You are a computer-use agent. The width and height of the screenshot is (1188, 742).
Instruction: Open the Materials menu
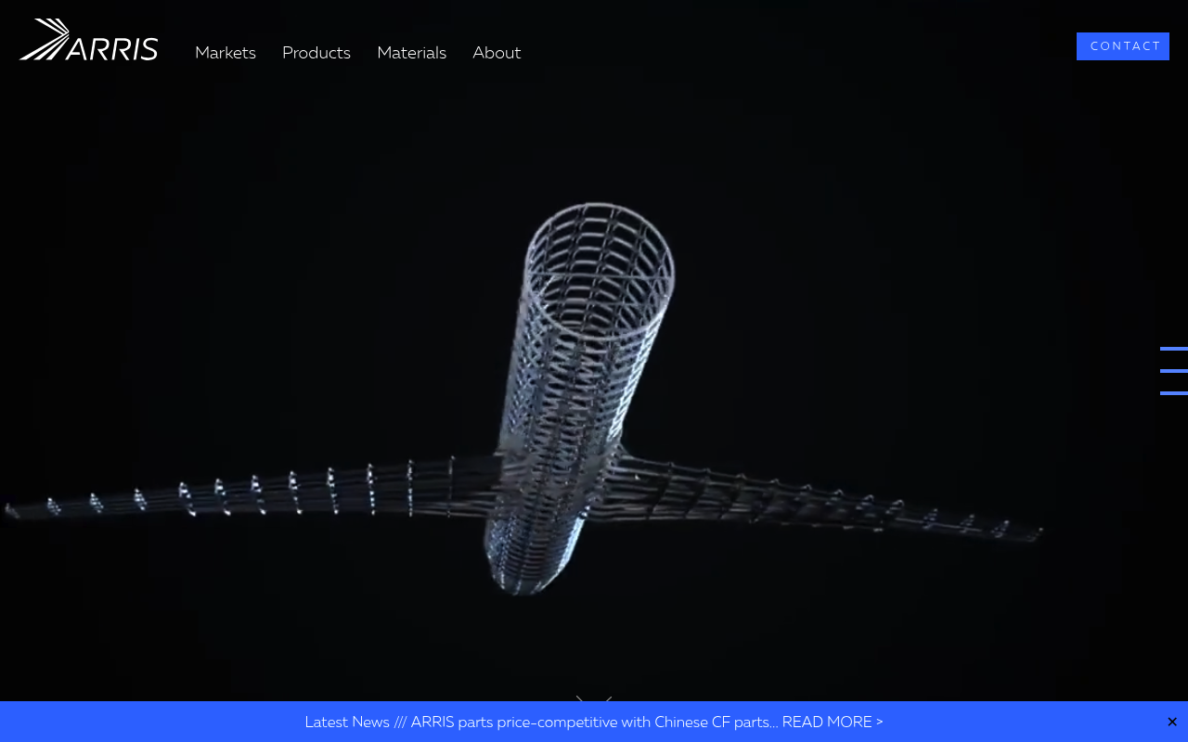[x=412, y=53]
